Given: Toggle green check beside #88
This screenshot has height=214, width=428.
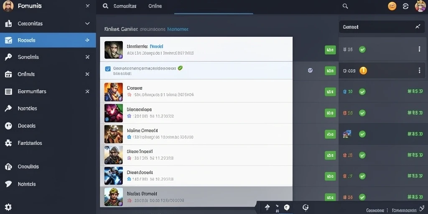Looking at the screenshot, I should (362, 197).
